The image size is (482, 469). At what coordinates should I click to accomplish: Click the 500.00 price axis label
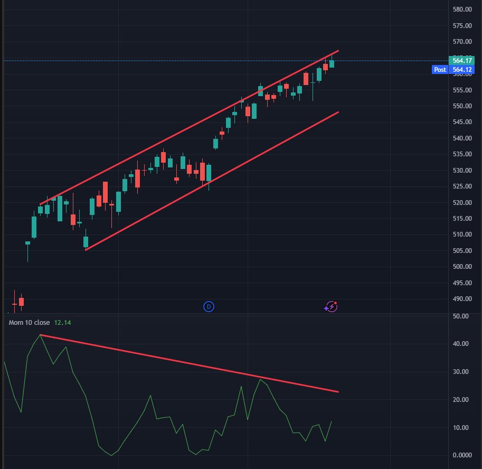[462, 267]
